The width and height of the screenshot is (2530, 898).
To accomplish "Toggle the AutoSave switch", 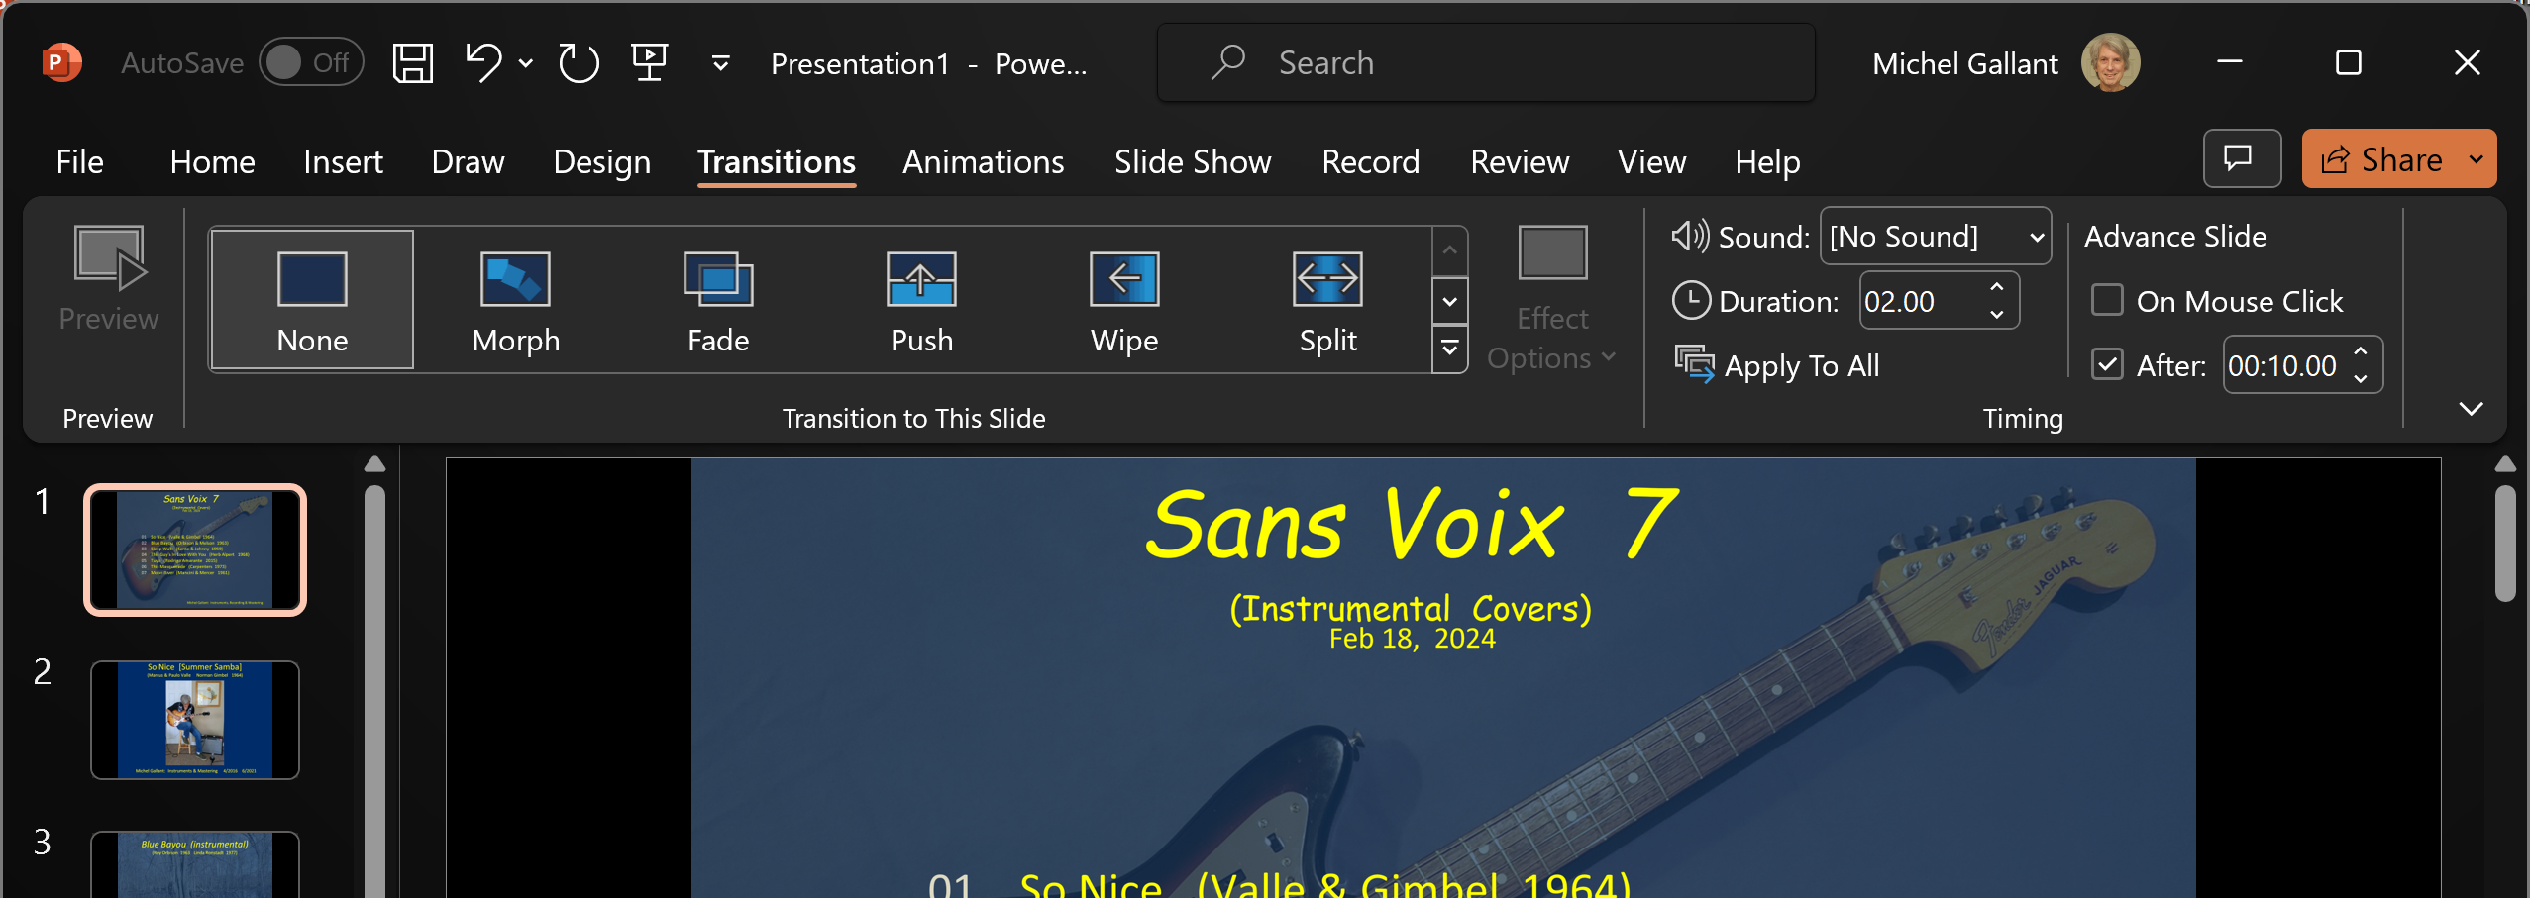I will click(310, 63).
